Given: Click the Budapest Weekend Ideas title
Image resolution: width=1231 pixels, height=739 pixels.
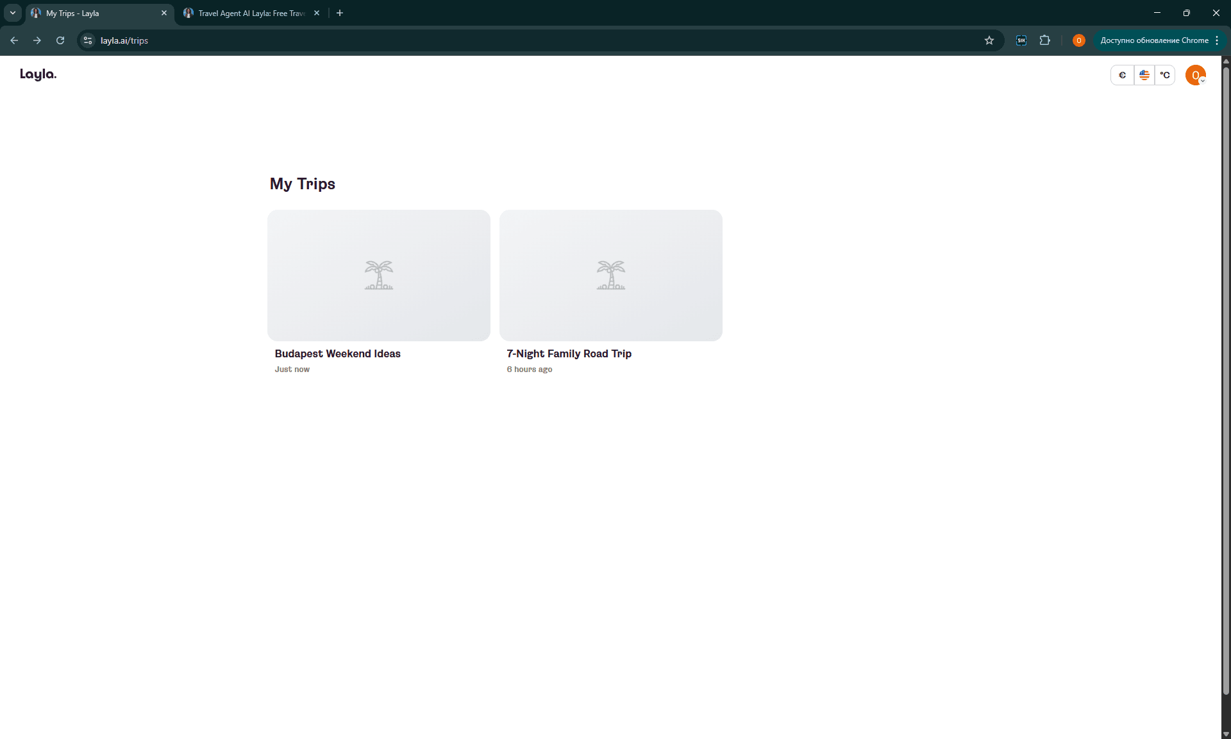Looking at the screenshot, I should pos(338,353).
